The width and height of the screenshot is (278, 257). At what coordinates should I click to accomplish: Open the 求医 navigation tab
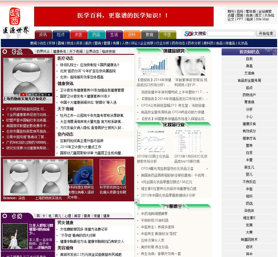pyautogui.click(x=79, y=35)
